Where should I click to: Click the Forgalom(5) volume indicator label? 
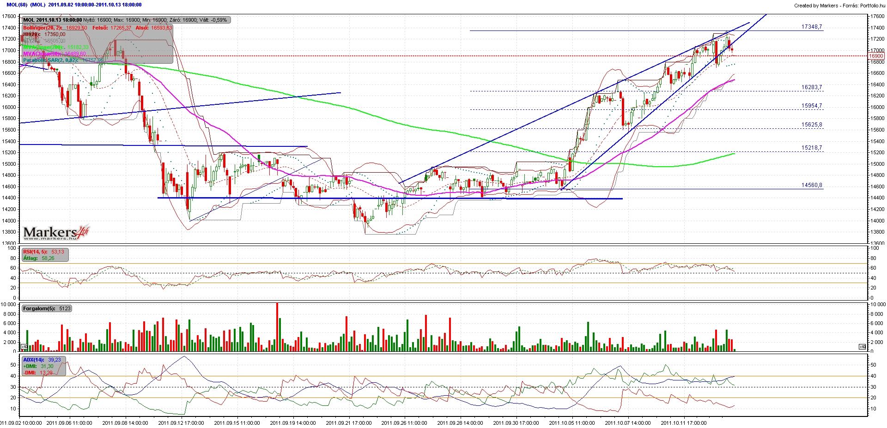[47, 308]
